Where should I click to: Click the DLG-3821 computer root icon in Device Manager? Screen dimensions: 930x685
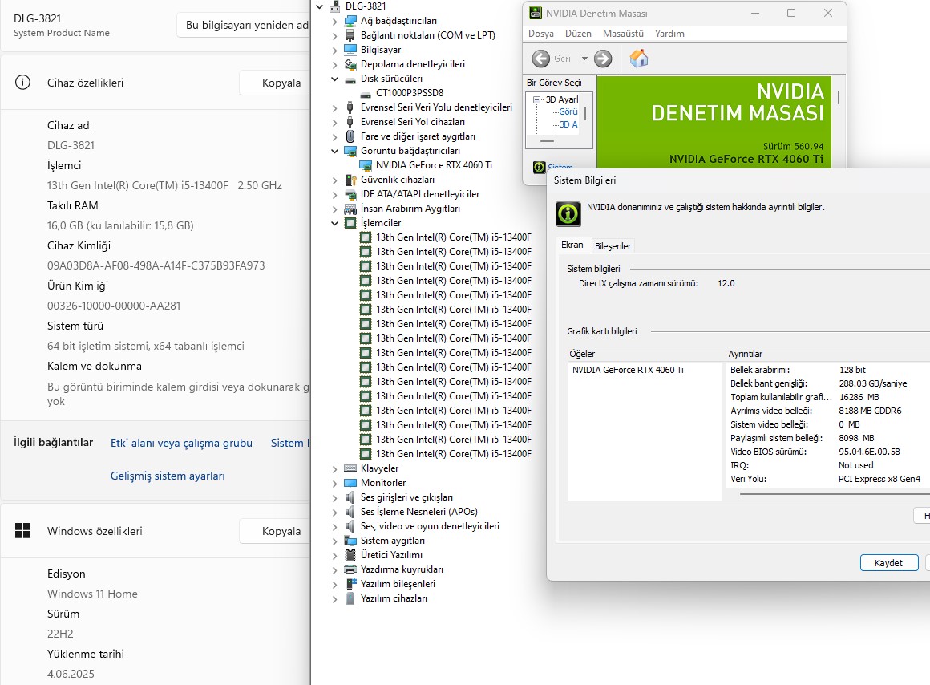[335, 6]
